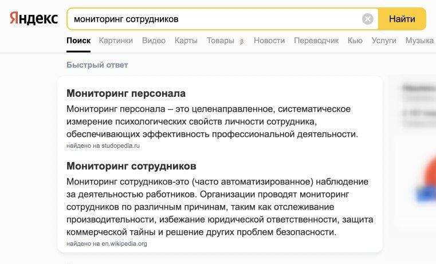Click the Яндекс logo
This screenshot has width=436, height=264.
(x=34, y=19)
